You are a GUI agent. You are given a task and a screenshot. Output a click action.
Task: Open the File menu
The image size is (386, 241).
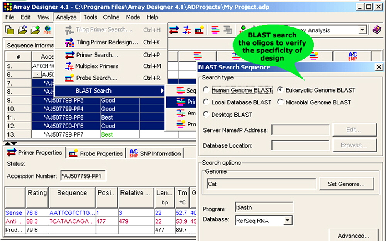(x=10, y=17)
